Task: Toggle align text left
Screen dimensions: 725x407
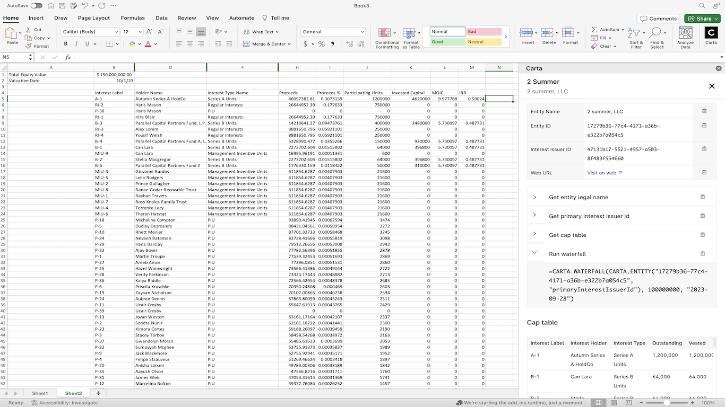Action: click(179, 44)
